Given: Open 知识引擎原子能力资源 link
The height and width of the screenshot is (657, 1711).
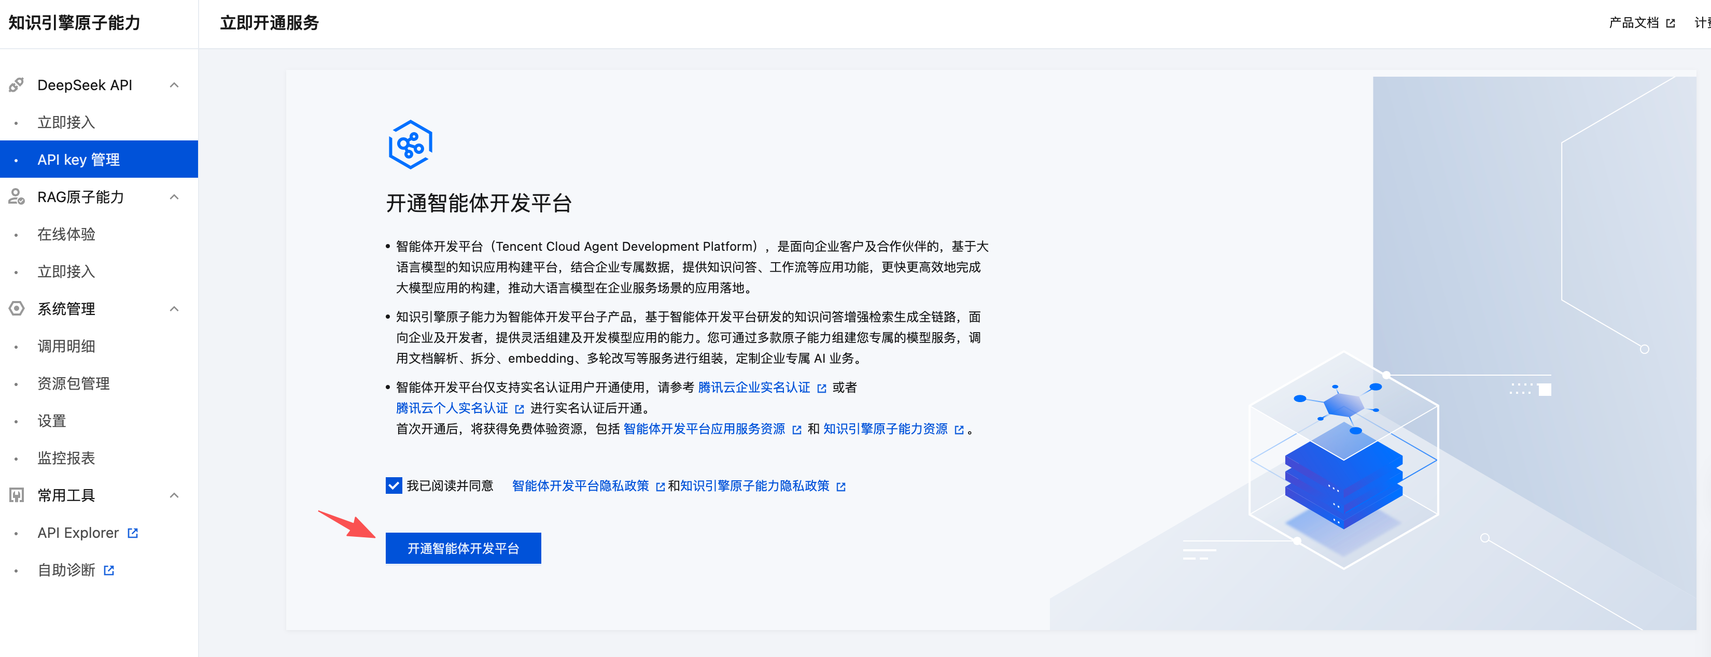Looking at the screenshot, I should coord(885,430).
